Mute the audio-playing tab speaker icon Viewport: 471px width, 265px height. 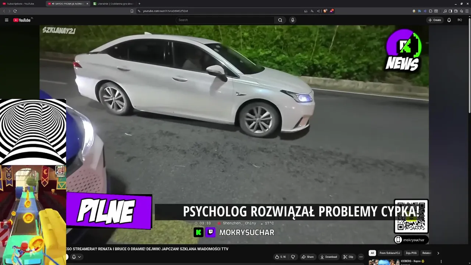pyautogui.click(x=53, y=4)
